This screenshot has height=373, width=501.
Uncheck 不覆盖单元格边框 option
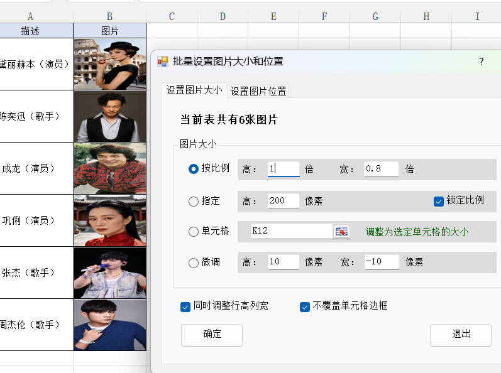[x=305, y=306]
